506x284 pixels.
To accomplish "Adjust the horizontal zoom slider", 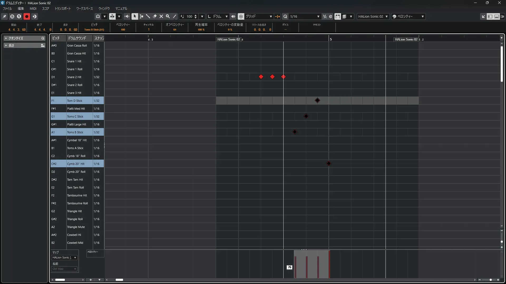I will (x=490, y=280).
